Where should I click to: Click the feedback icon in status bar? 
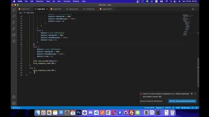(x=192, y=108)
